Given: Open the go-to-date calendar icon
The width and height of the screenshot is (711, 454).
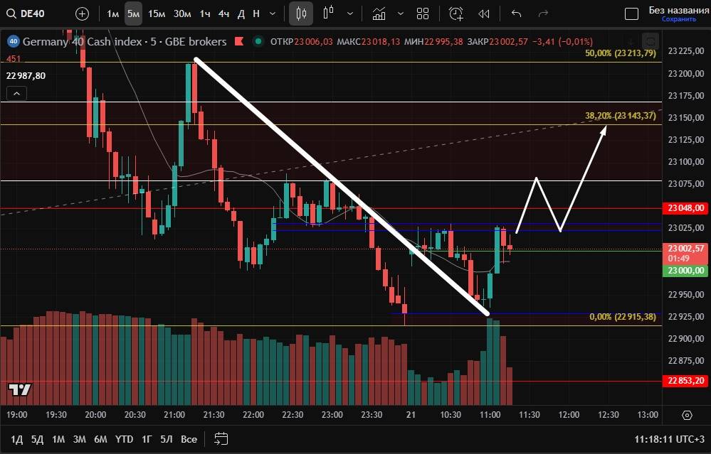Looking at the screenshot, I should (221, 439).
